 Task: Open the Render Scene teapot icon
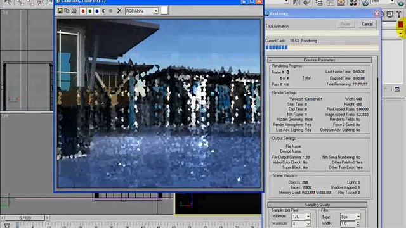365,3
